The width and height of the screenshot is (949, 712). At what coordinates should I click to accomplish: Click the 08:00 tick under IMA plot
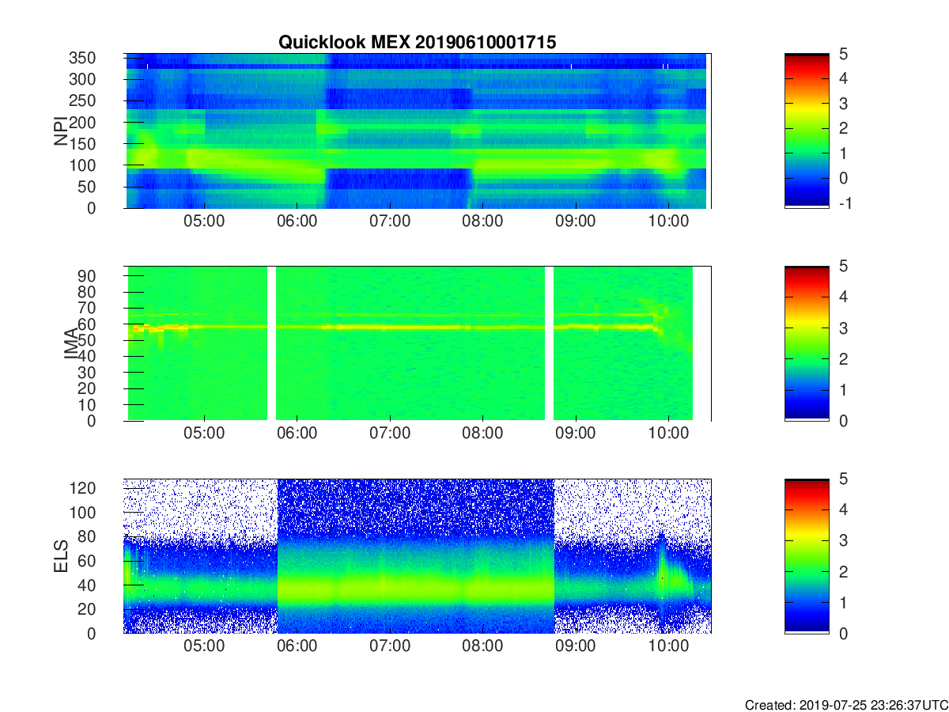tap(482, 435)
